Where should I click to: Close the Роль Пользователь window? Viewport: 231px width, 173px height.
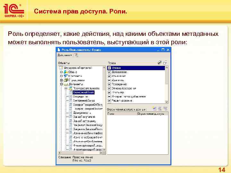click(x=168, y=50)
